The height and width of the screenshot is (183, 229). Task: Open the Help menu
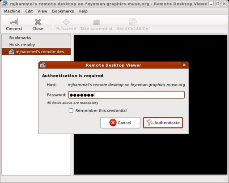tap(83, 11)
